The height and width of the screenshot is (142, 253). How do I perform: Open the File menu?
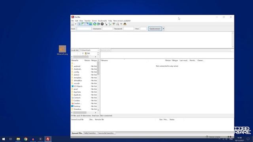pyautogui.click(x=72, y=21)
